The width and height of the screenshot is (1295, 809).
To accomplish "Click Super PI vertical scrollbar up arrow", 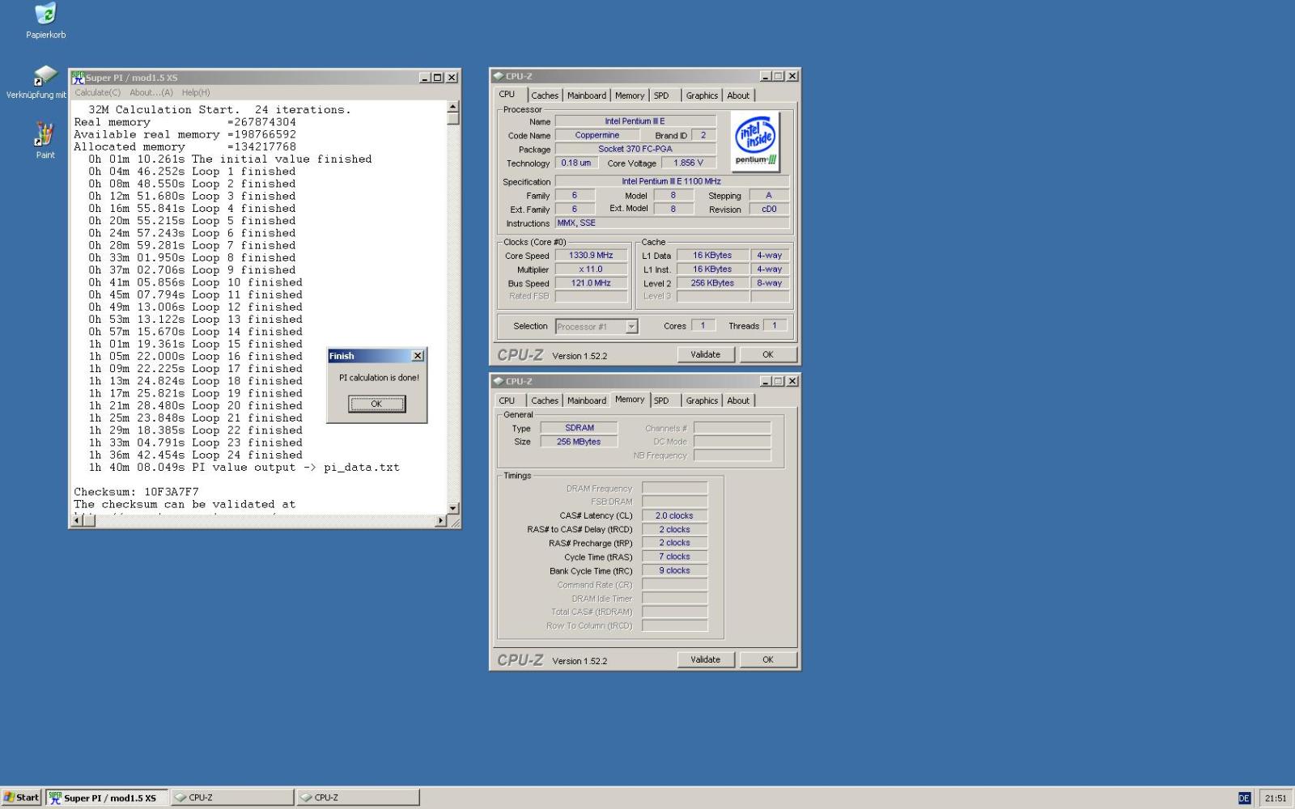I will tap(452, 106).
